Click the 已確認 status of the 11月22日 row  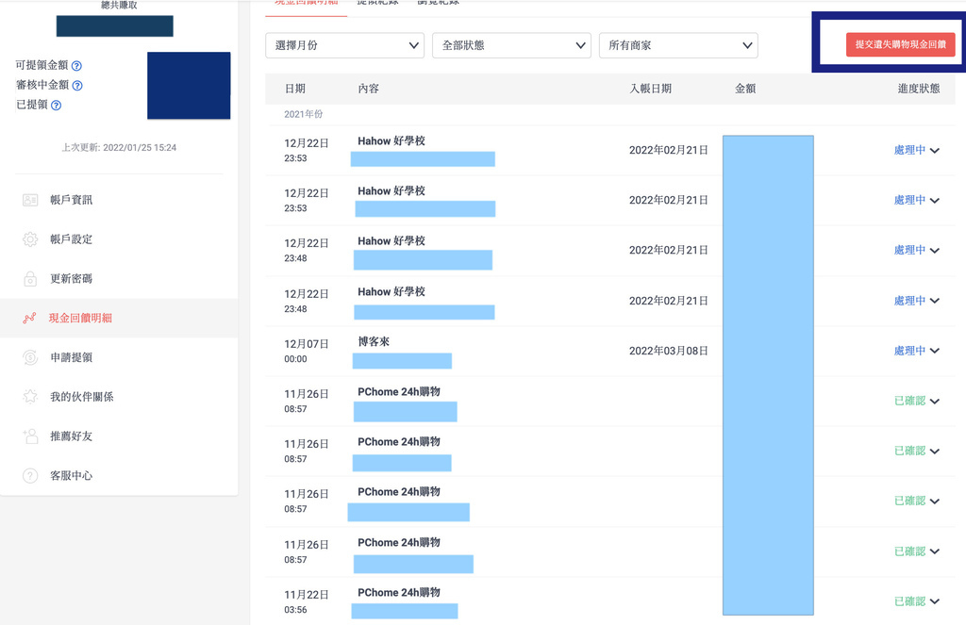[x=910, y=601]
